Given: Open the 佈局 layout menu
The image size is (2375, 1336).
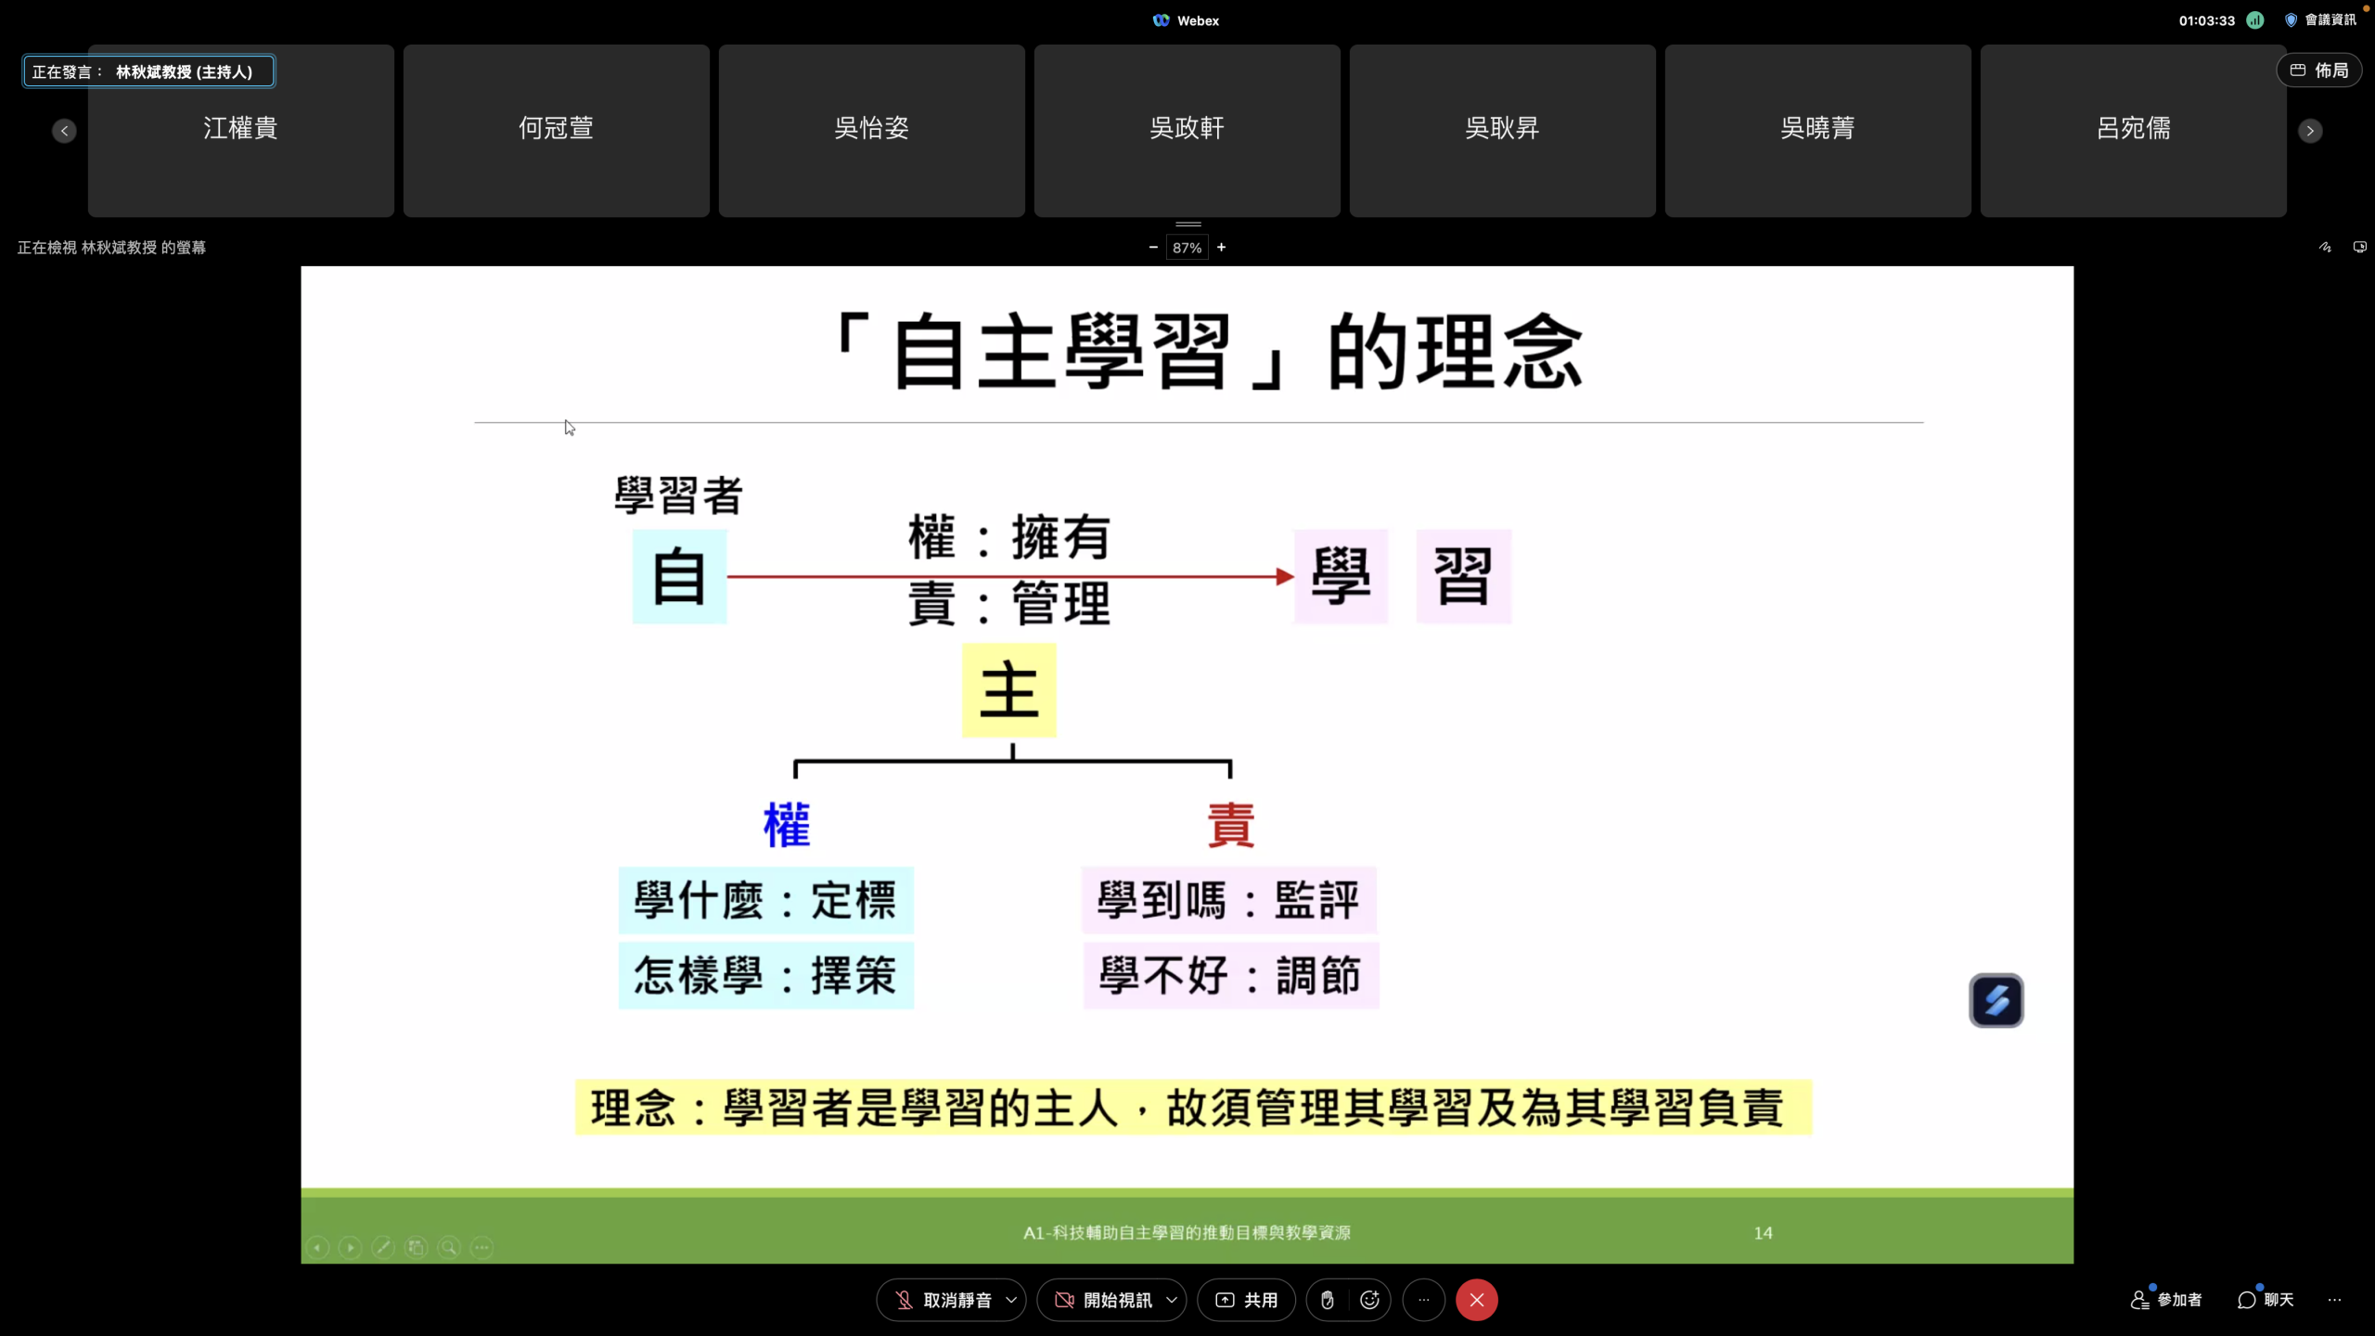Looking at the screenshot, I should click(x=2318, y=71).
